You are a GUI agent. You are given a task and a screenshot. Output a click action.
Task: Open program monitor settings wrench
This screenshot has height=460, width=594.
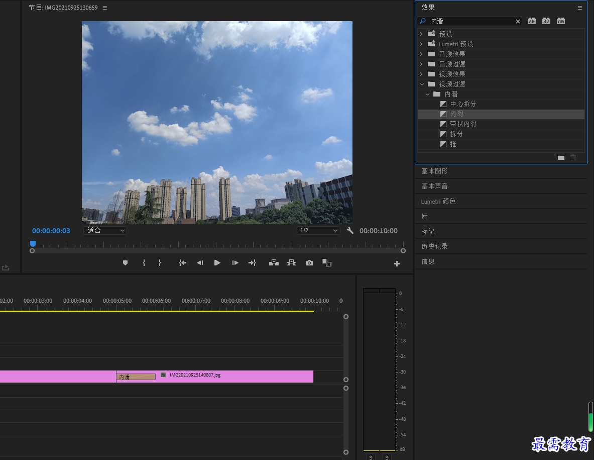coord(350,230)
